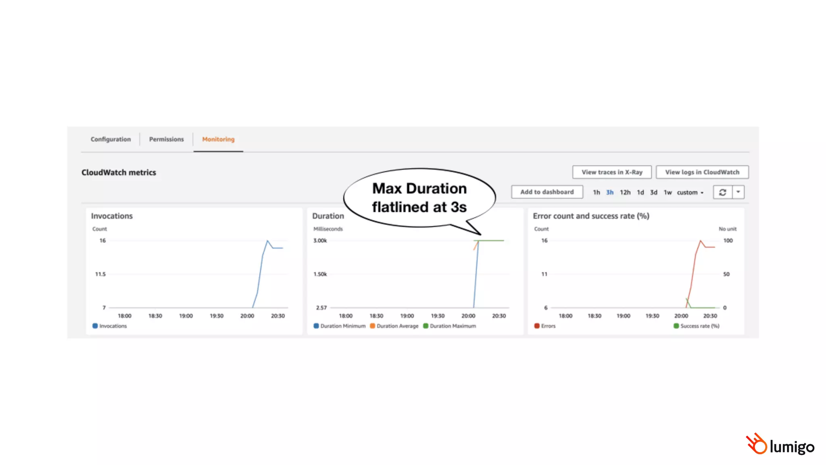Click View traces in X-Ray button
This screenshot has width=826, height=465.
click(x=611, y=172)
